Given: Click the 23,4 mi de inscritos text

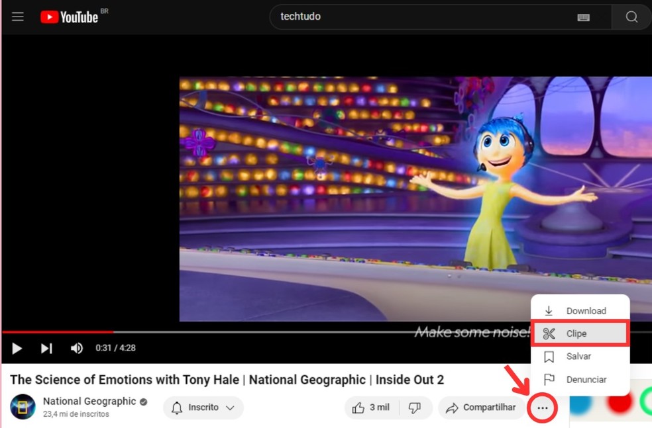Looking at the screenshot, I should coord(76,414).
